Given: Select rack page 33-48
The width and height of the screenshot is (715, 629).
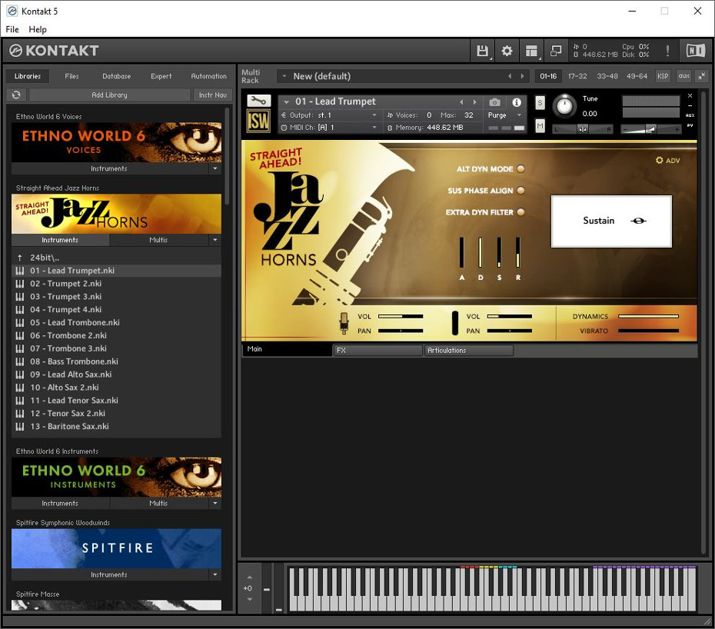Looking at the screenshot, I should coord(607,76).
